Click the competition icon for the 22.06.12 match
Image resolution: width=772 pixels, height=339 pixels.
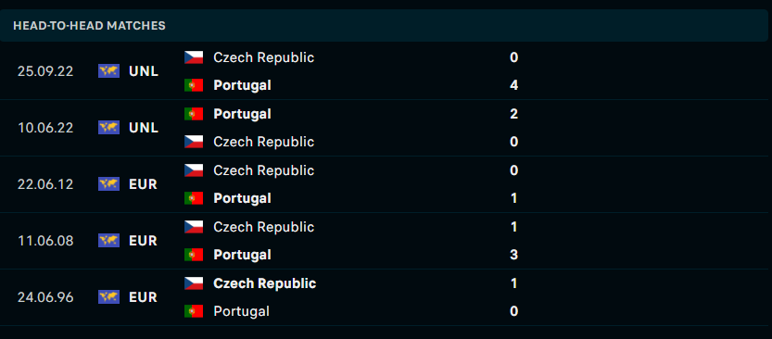(x=108, y=184)
